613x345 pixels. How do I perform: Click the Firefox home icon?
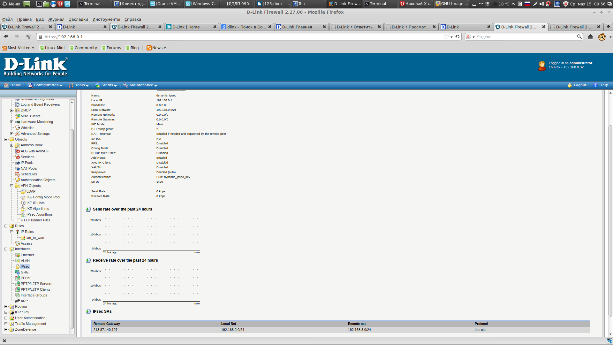(590, 37)
